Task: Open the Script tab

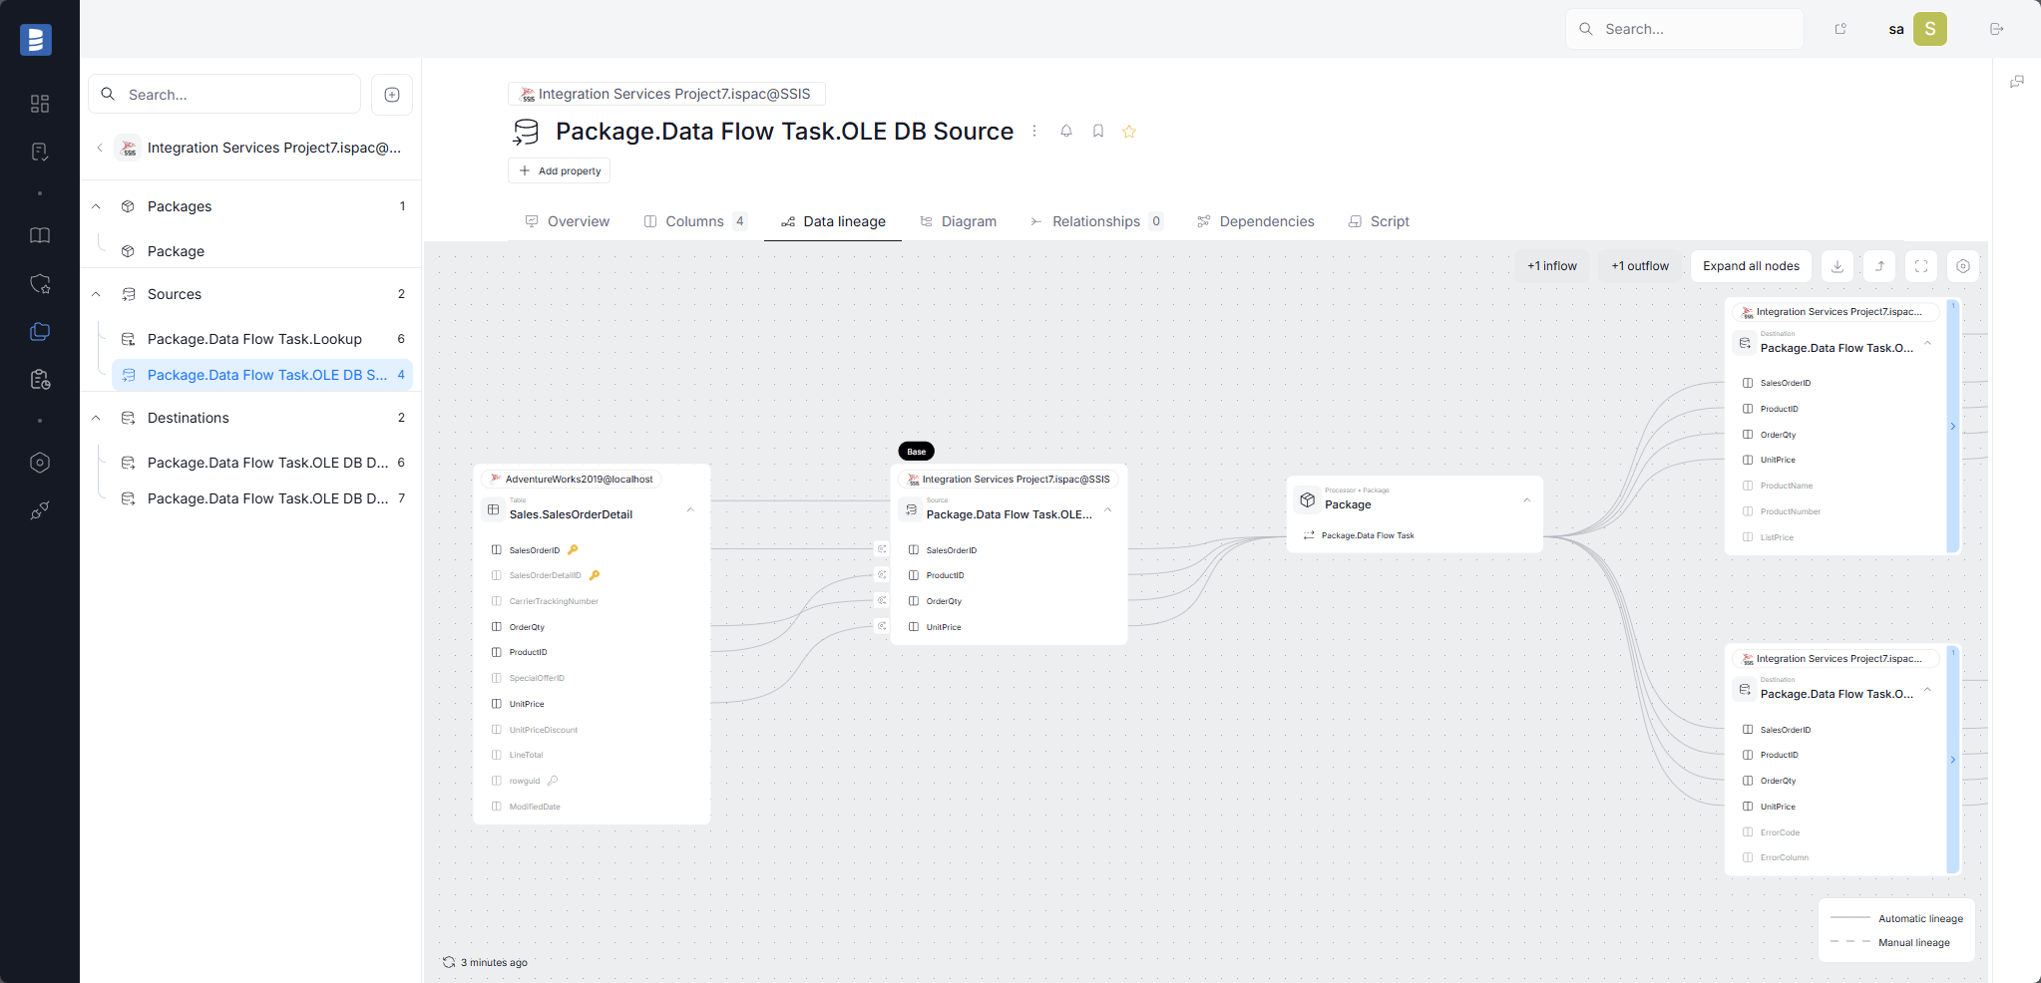Action: click(1389, 221)
